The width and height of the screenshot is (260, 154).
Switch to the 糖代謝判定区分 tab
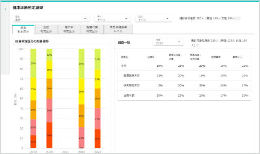click(69, 30)
